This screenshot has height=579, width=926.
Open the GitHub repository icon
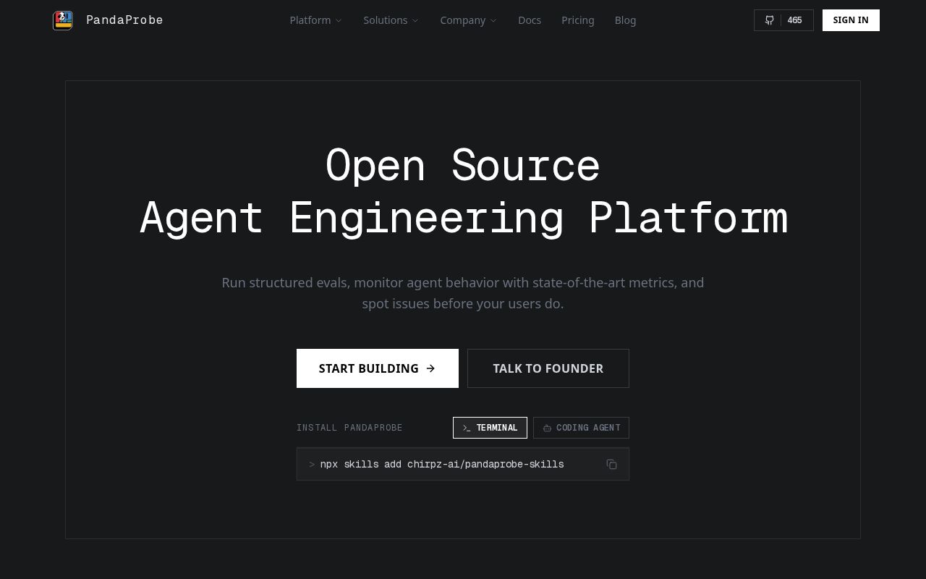769,20
